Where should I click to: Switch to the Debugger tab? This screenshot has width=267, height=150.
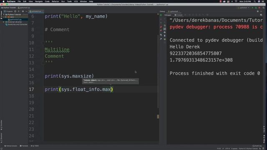(x=168, y=15)
